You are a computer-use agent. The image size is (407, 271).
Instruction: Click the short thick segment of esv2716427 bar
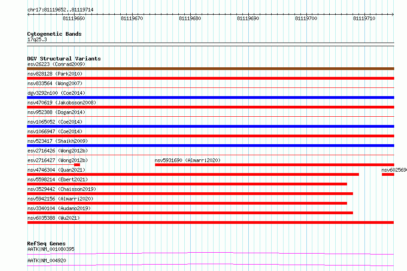click(77, 165)
